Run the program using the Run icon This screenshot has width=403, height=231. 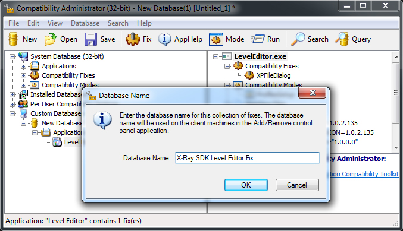[258, 39]
